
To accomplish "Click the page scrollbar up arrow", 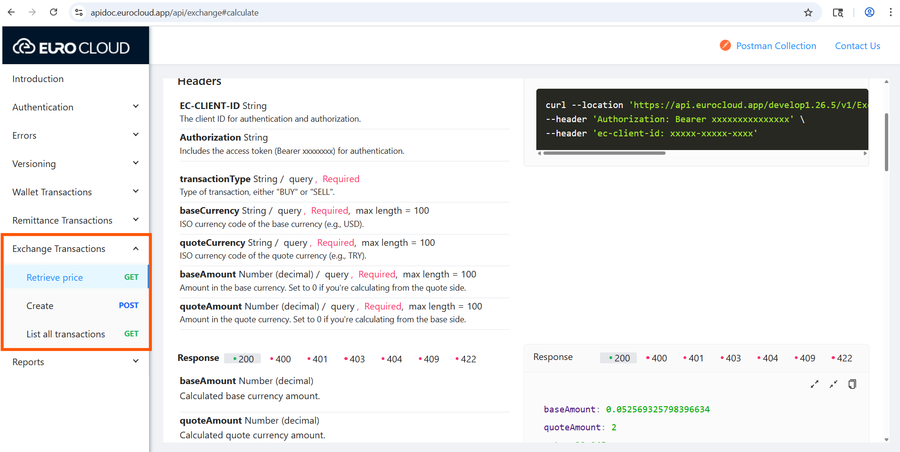I will [886, 82].
